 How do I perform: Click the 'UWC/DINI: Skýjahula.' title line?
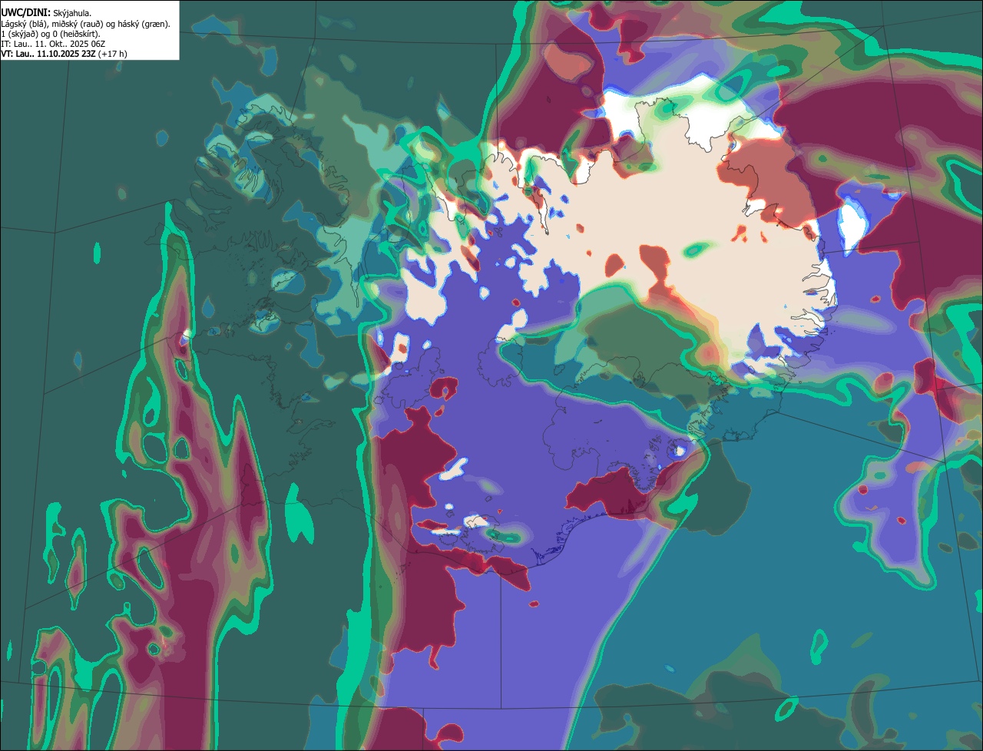pos(46,13)
